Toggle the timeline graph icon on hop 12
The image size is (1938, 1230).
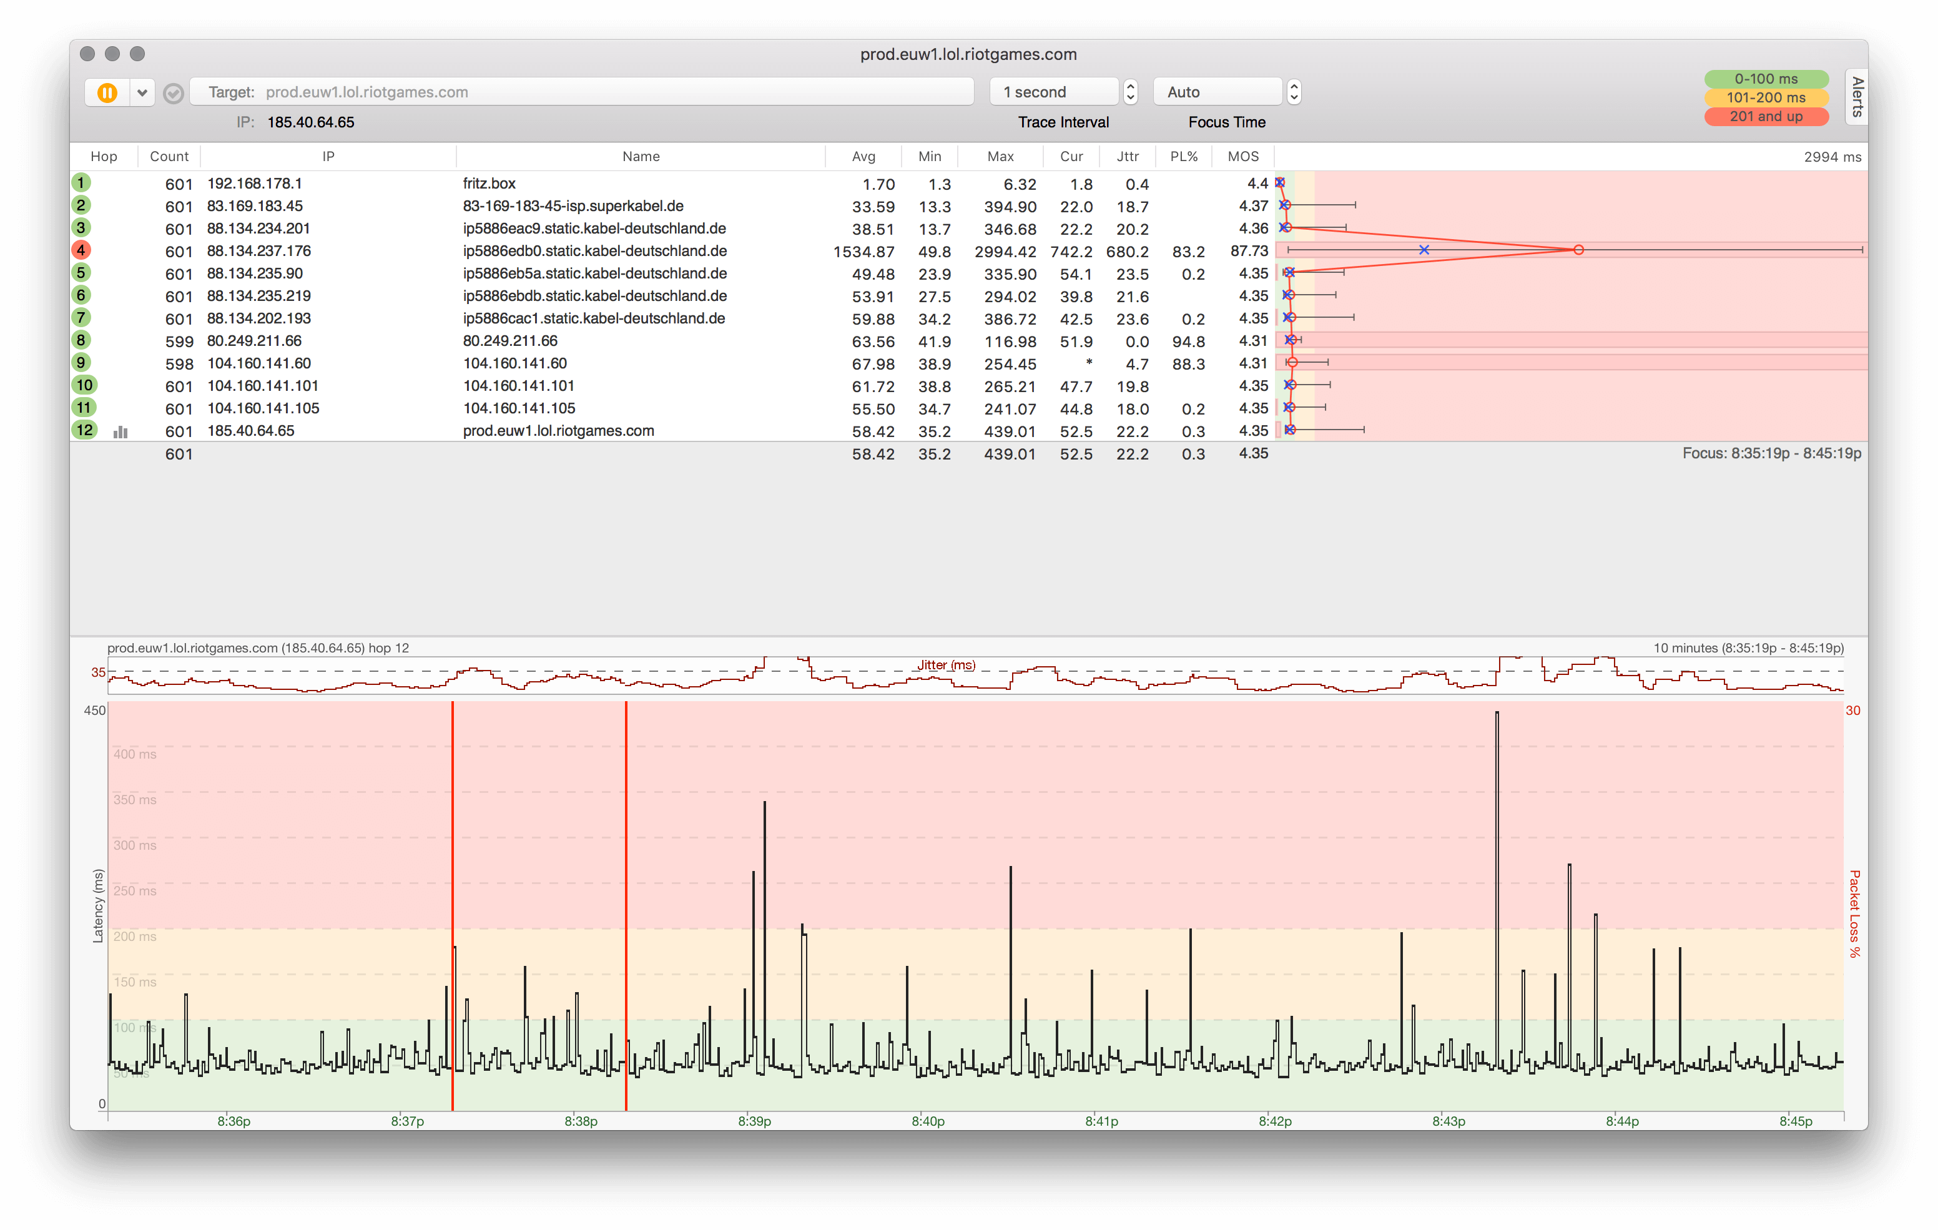(x=121, y=432)
